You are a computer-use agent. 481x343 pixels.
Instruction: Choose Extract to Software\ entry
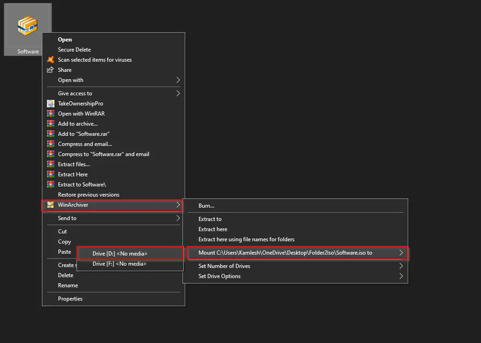point(113,184)
